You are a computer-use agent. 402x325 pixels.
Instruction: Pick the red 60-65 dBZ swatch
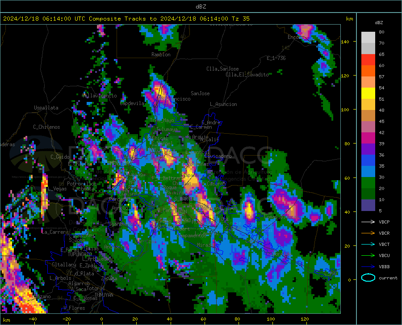point(368,60)
